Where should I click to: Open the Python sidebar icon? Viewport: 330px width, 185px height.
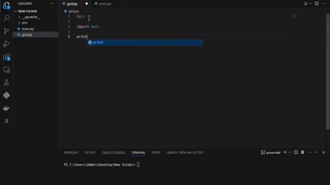point(6,95)
